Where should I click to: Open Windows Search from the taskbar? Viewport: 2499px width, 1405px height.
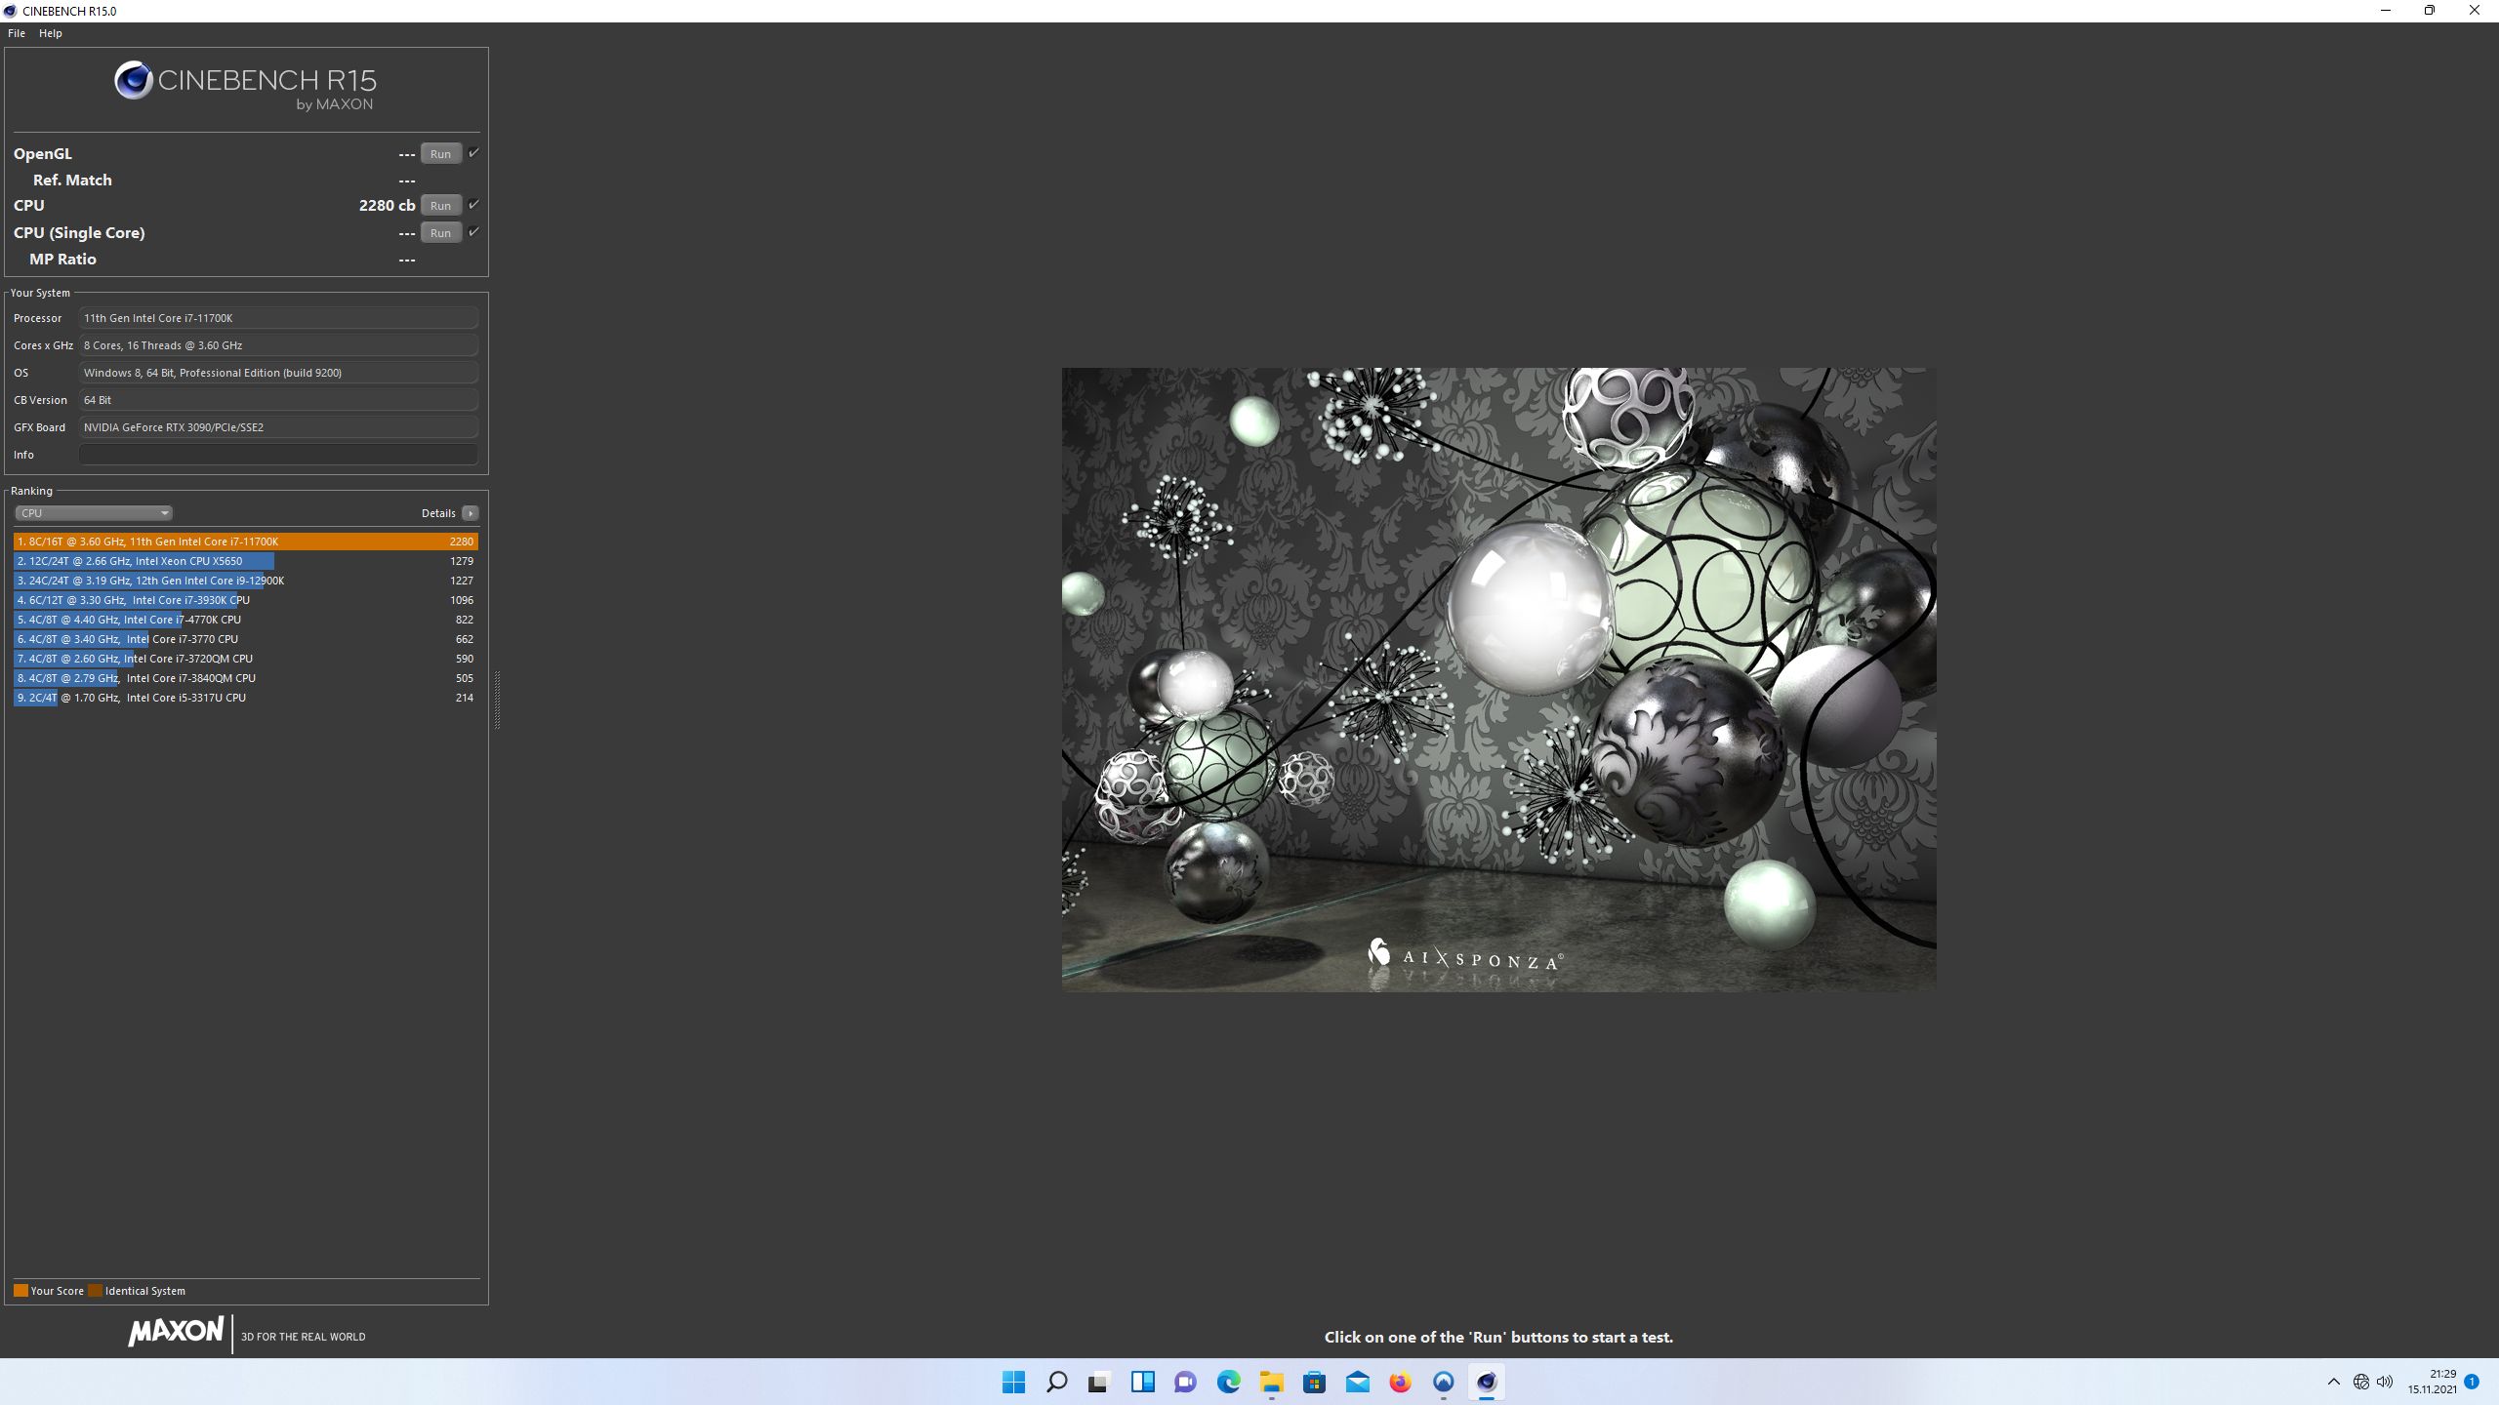(x=1056, y=1383)
